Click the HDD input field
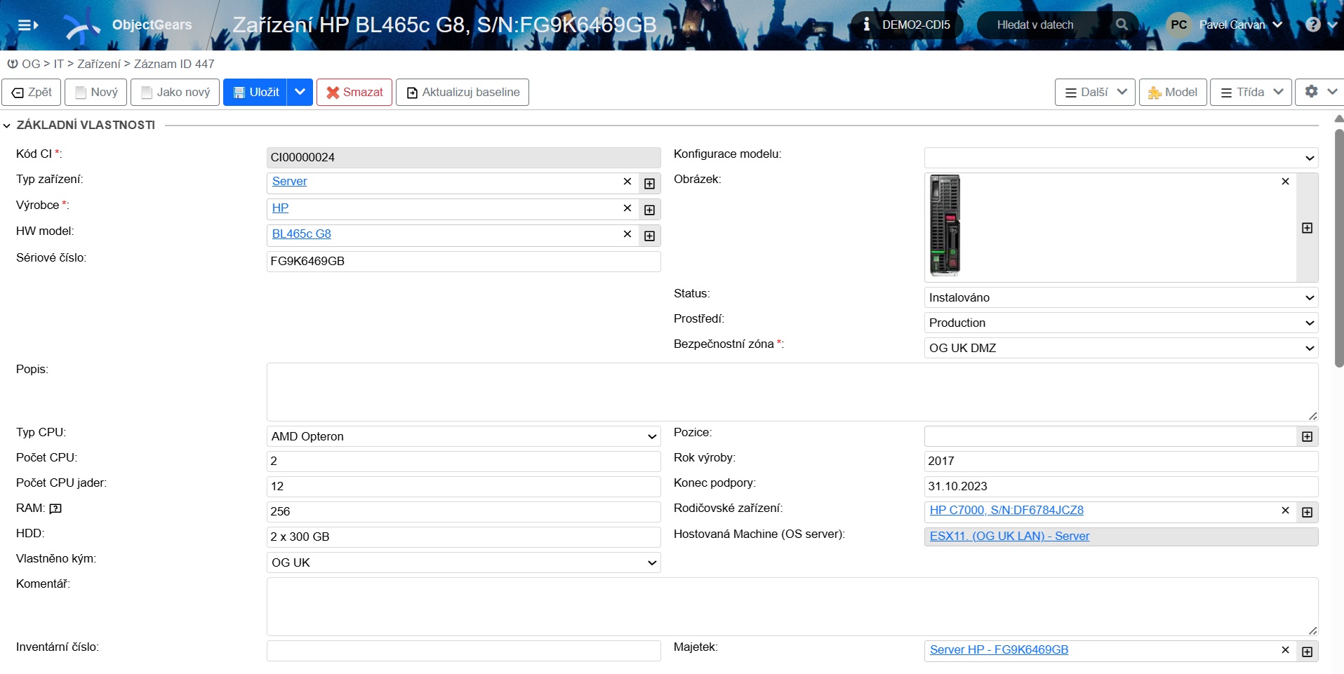1344x674 pixels. click(463, 537)
